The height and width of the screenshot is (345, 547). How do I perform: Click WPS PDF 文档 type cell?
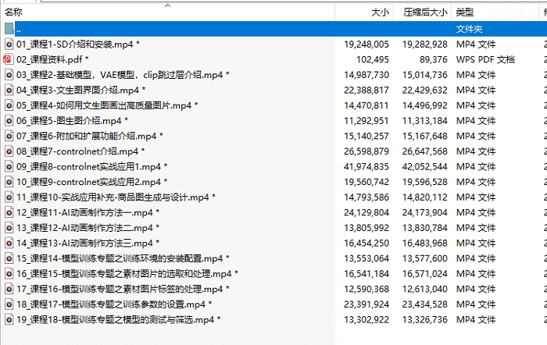click(485, 59)
